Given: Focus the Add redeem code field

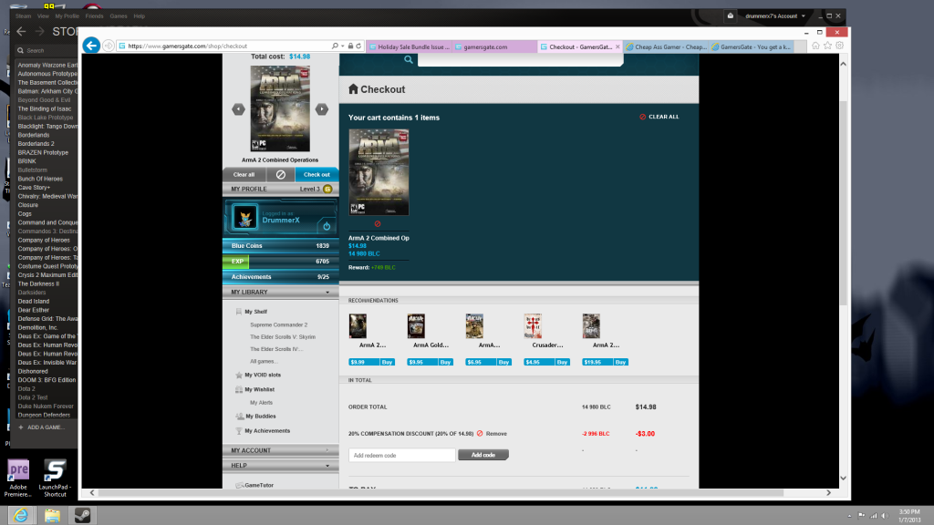Looking at the screenshot, I should click(x=402, y=456).
